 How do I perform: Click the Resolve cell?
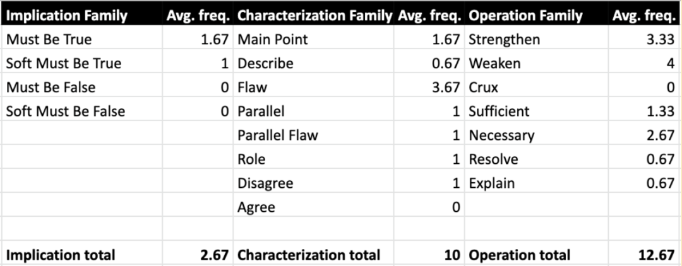tap(493, 159)
